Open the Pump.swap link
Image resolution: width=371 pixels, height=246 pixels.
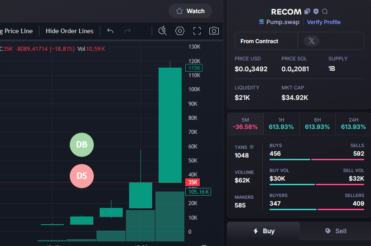click(x=279, y=22)
